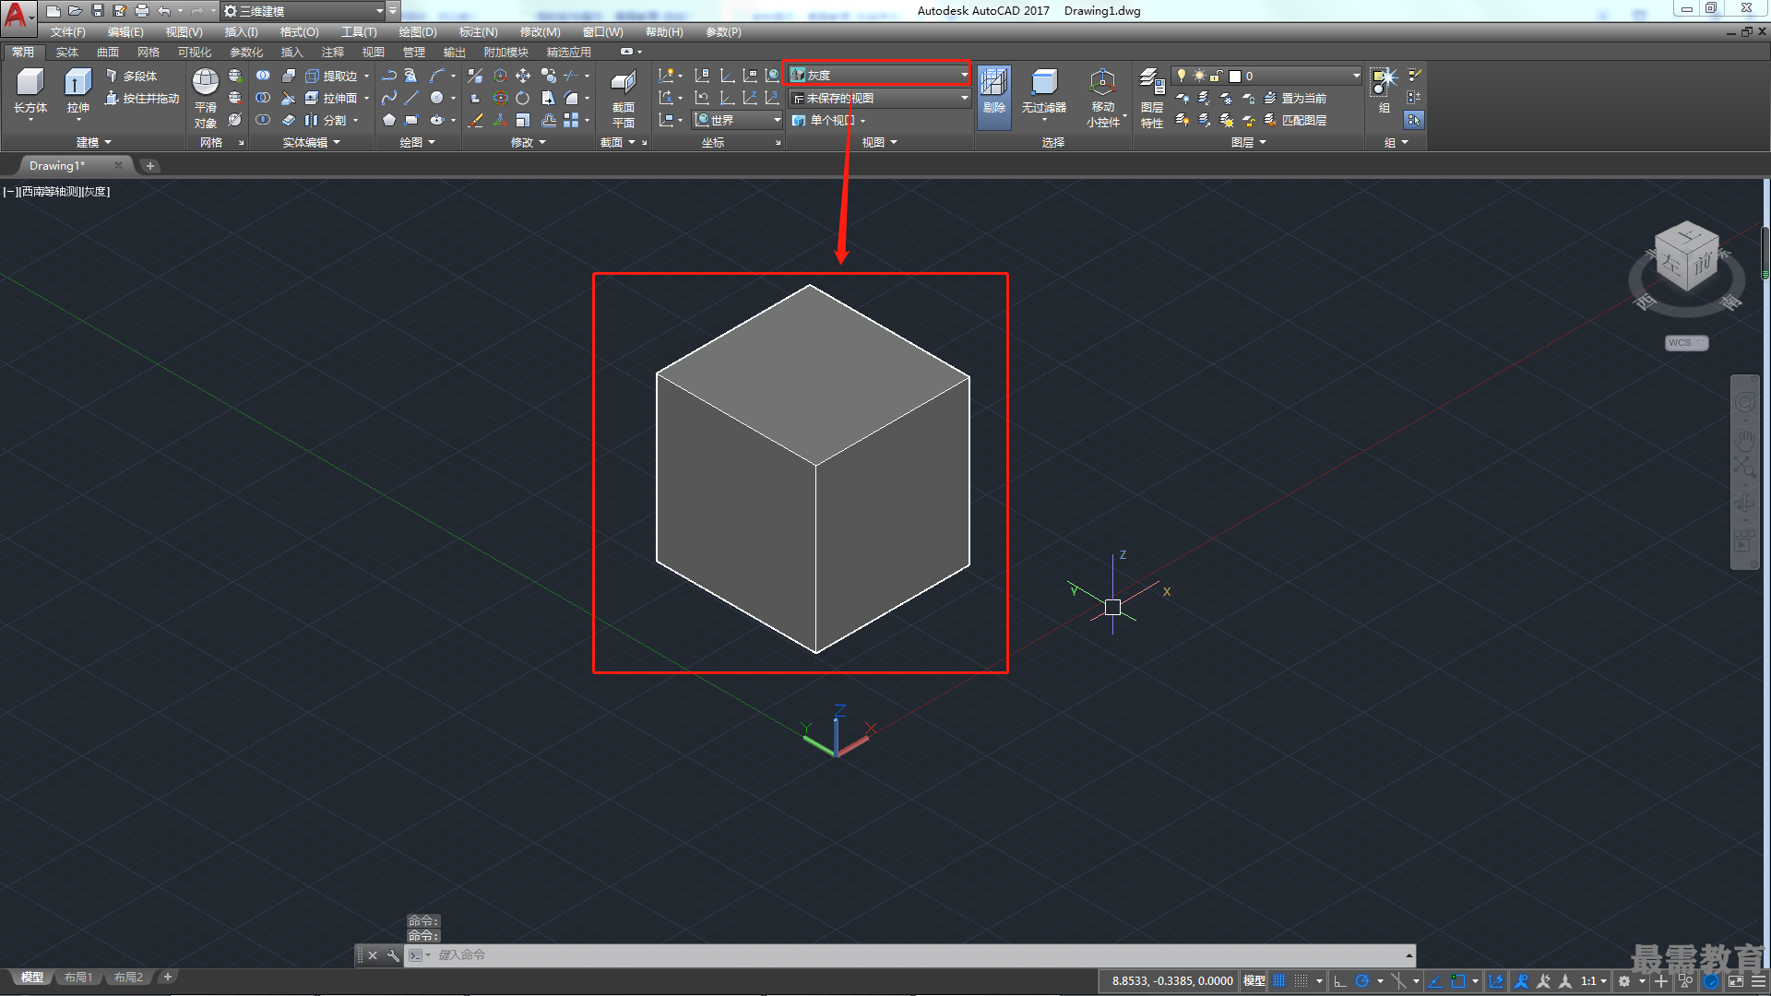Click the Extract Edges (提取边) tool

coord(332,76)
